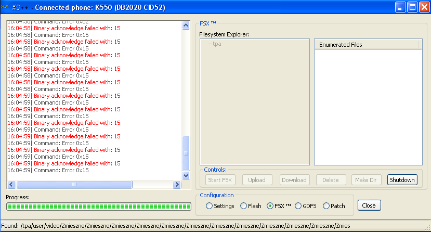Switch to Patch configuration mode

pos(326,206)
